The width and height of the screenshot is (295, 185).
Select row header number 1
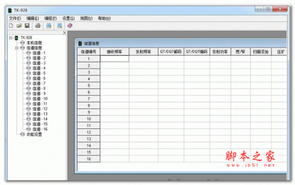coord(88,59)
